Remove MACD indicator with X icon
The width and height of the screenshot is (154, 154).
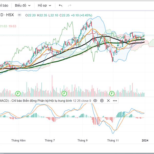click(108, 101)
